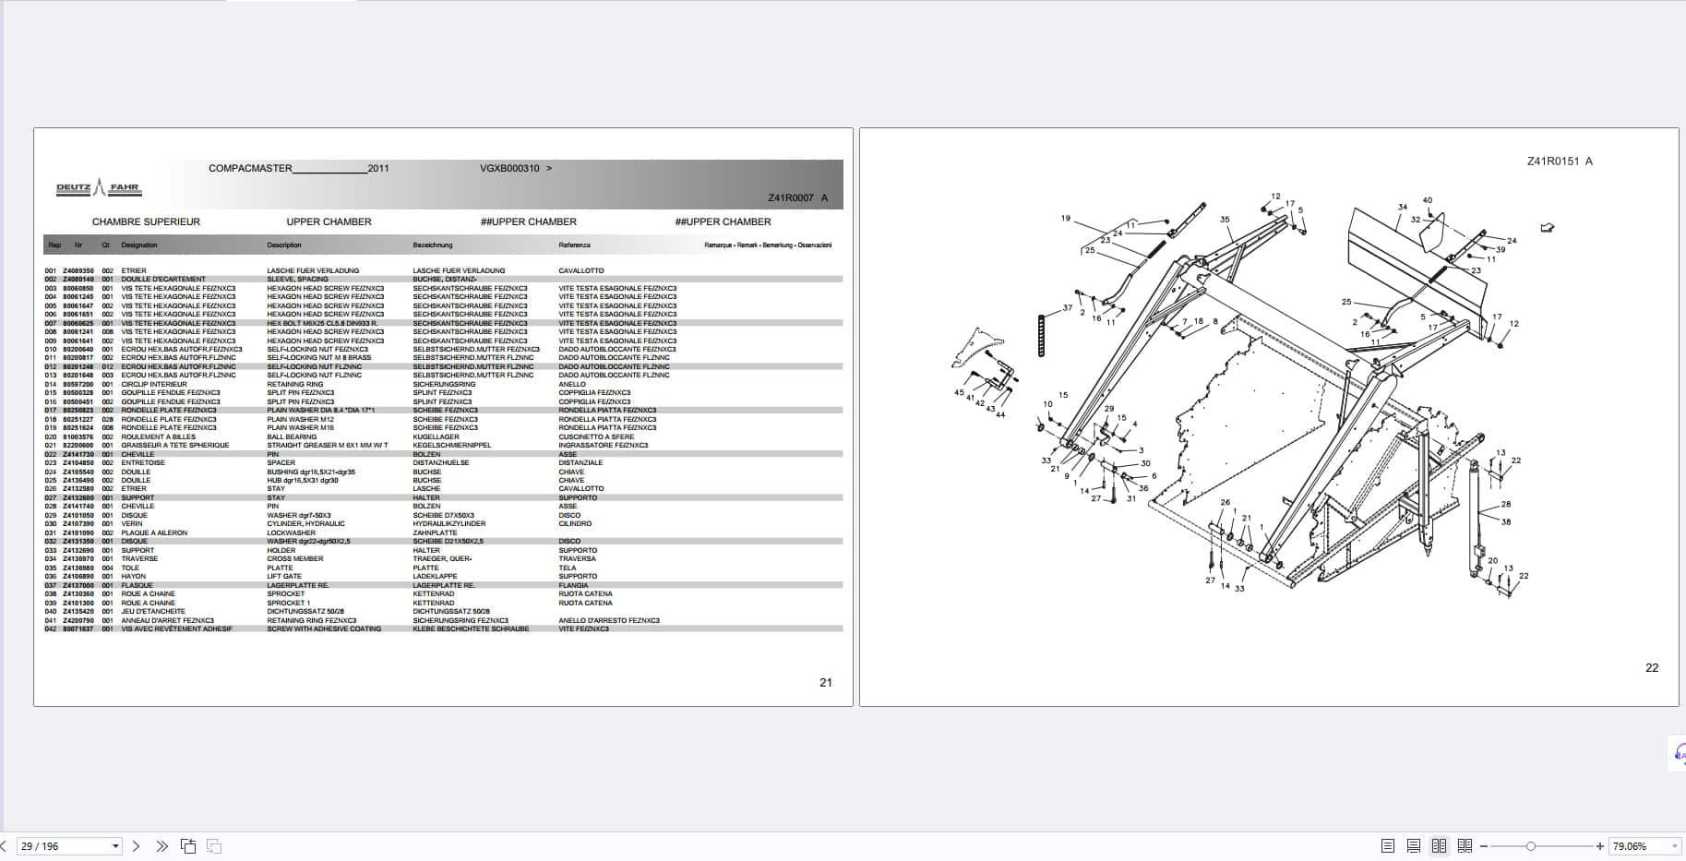The image size is (1686, 861).
Task: Click 'SCREW WITH ADHESIVE COATING' entry
Action: [x=324, y=629]
